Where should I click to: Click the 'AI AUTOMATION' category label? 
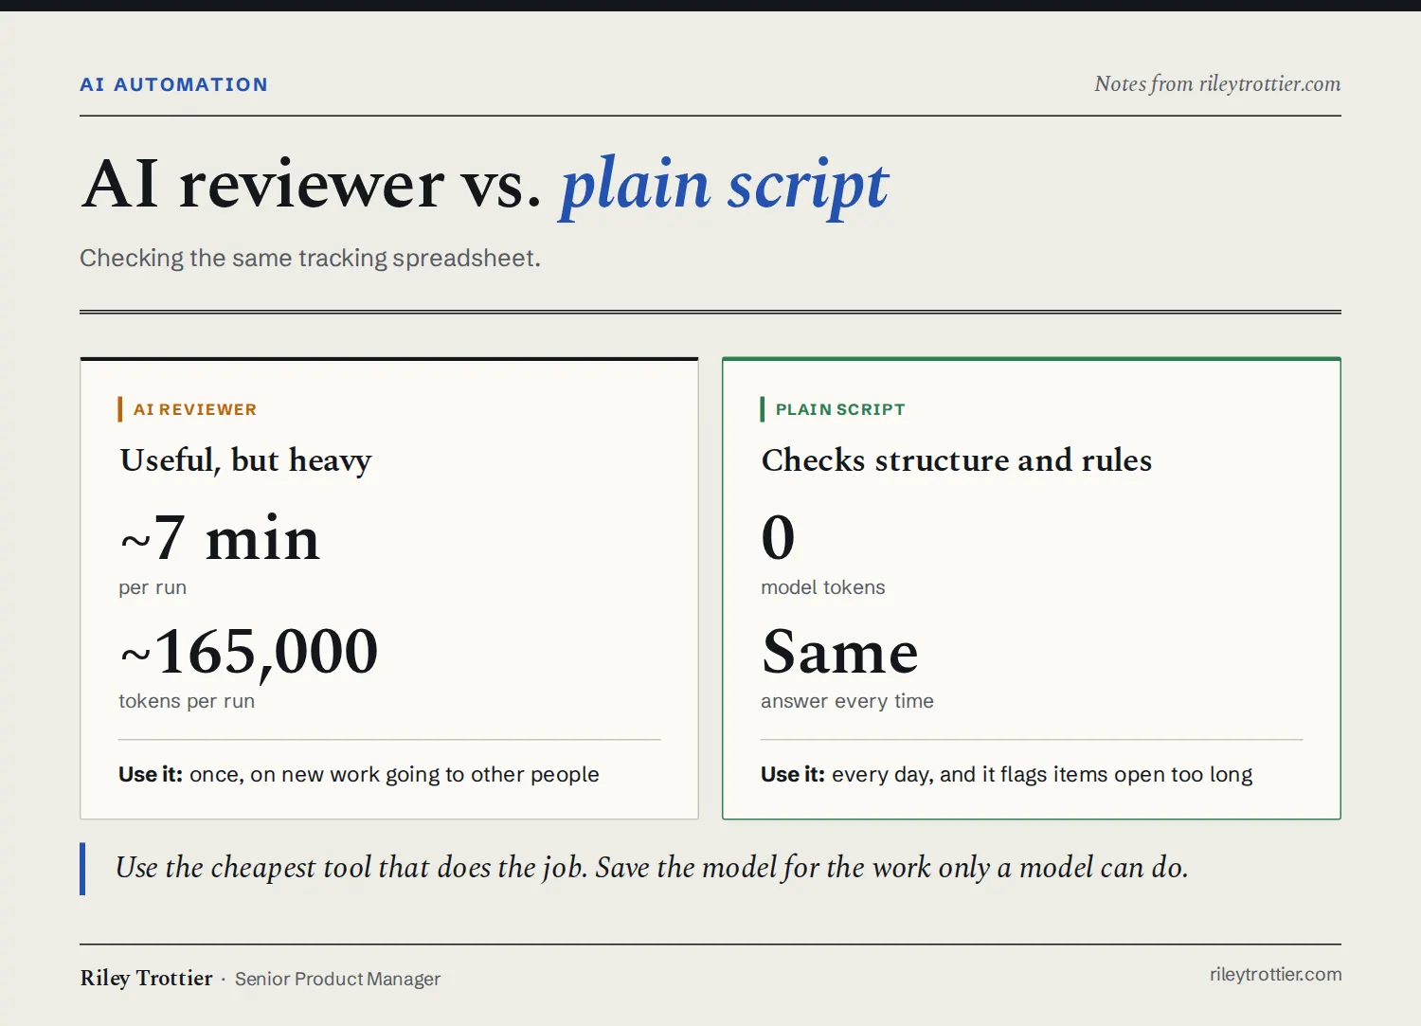pos(173,84)
